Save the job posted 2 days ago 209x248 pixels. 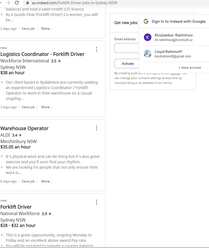[x=28, y=29]
